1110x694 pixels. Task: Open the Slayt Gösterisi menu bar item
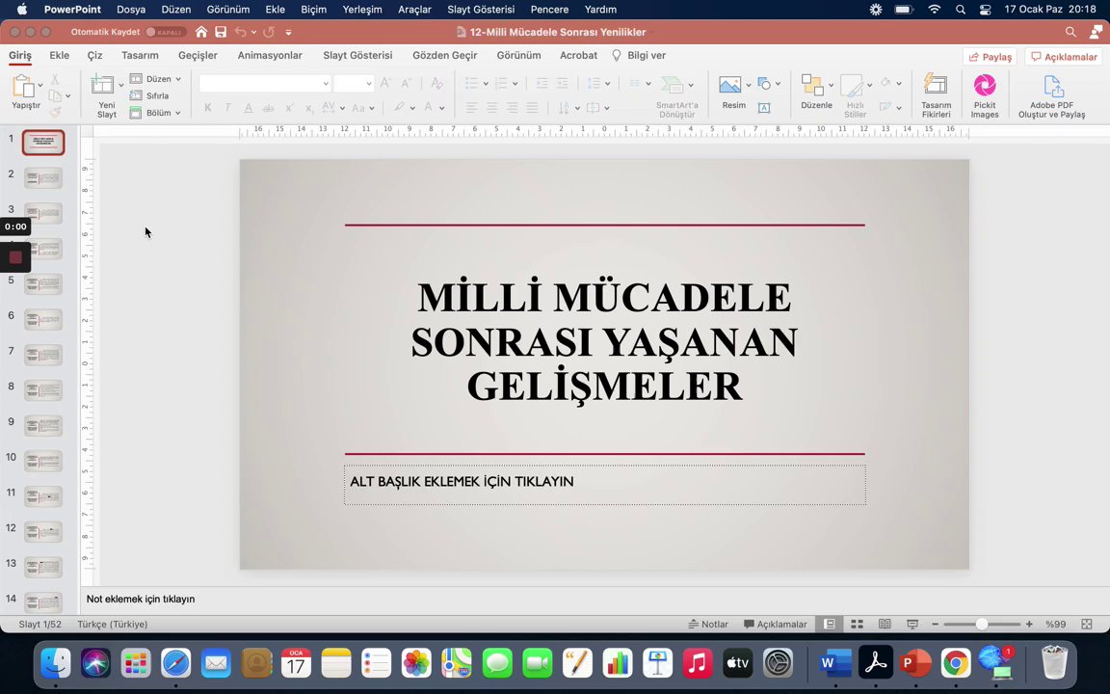(481, 10)
